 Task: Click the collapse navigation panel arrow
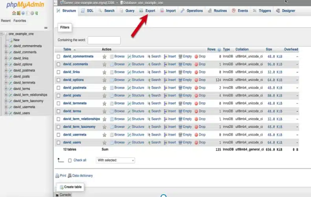[x=56, y=3]
